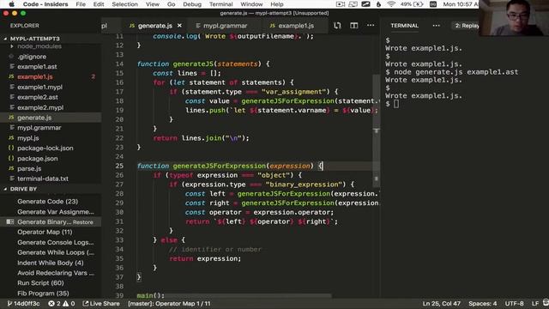Viewport: 549px width, 309px height.
Task: Open terminal panel more actions ellipsis
Action: pos(436,26)
